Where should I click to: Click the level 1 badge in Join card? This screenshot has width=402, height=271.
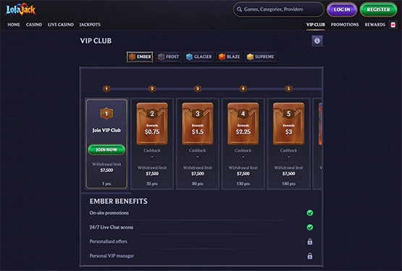(106, 113)
